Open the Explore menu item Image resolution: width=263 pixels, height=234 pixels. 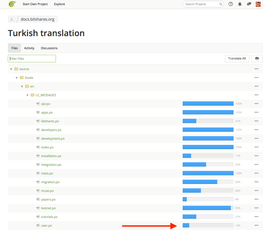pos(59,4)
